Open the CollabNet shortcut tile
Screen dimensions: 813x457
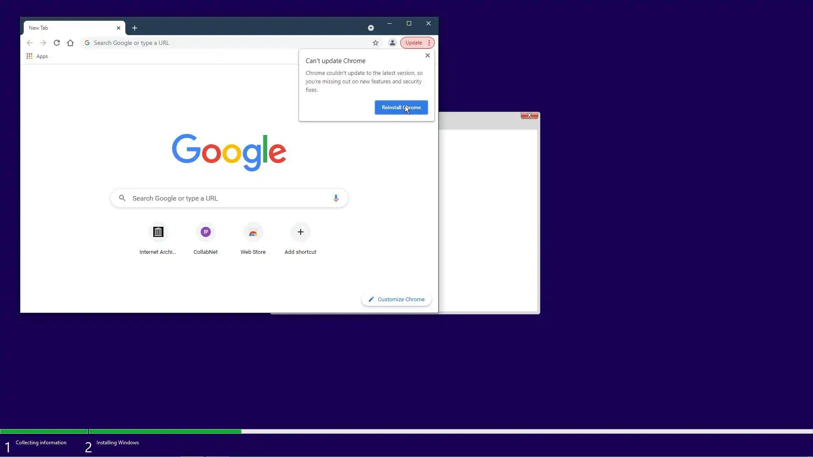pos(205,232)
